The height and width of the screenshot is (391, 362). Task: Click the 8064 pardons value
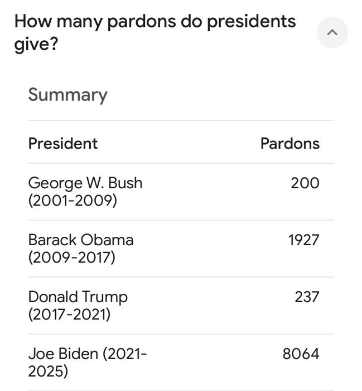point(301,354)
